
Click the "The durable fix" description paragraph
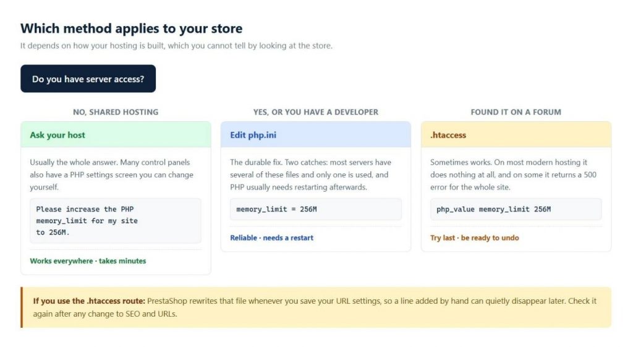310,174
